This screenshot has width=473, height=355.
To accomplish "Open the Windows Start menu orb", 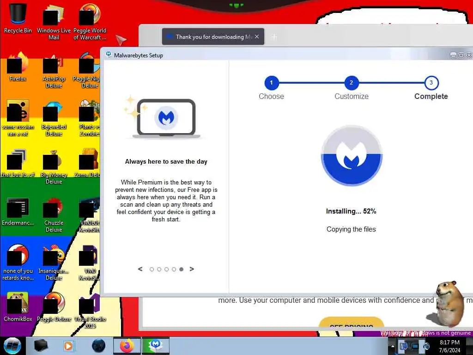I will coord(12,346).
